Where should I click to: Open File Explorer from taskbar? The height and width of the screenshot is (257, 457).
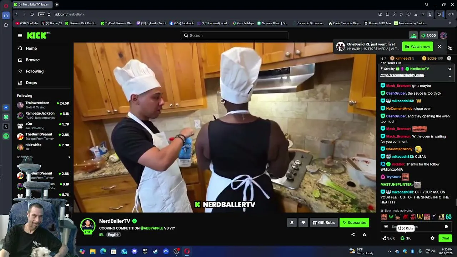click(x=92, y=251)
